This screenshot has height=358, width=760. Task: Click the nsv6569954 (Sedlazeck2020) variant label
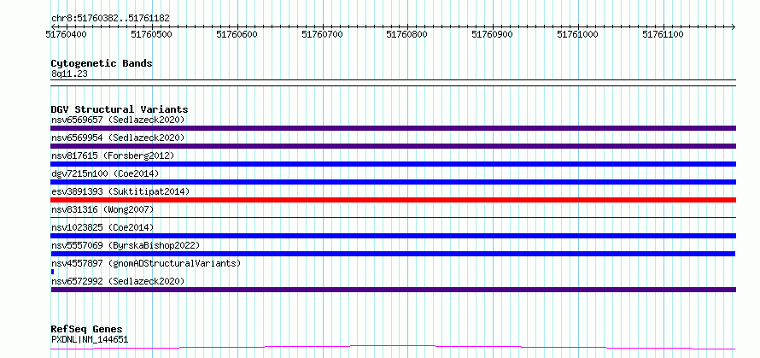(118, 138)
